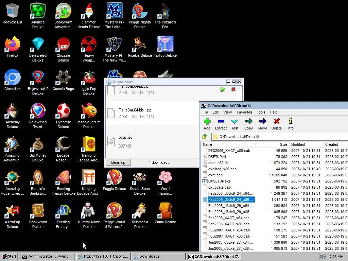Sort by Modified column header
The height and width of the screenshot is (261, 348).
pyautogui.click(x=306, y=144)
